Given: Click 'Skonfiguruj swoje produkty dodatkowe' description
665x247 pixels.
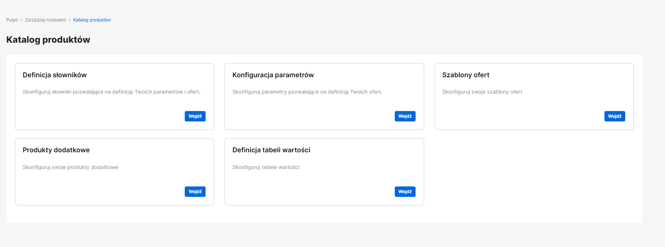Looking at the screenshot, I should pyautogui.click(x=70, y=167).
